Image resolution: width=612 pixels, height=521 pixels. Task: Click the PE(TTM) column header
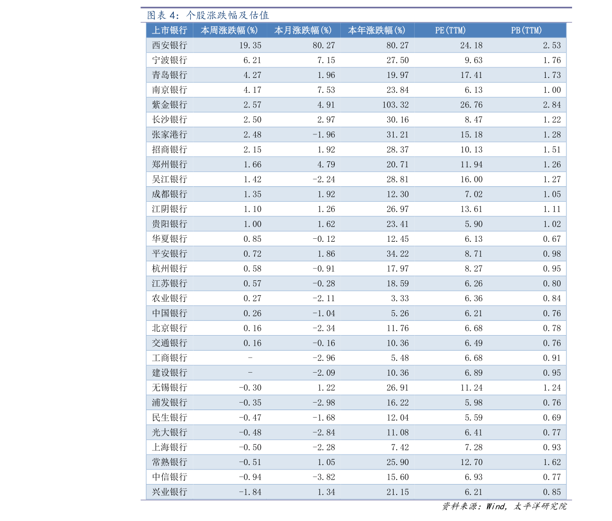pyautogui.click(x=450, y=30)
